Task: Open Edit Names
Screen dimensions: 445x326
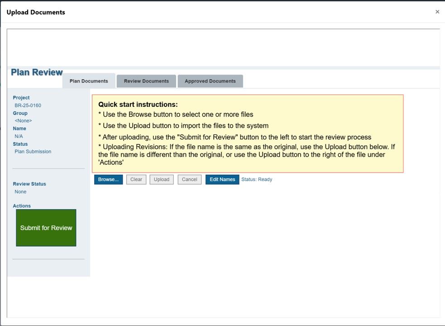Action: [x=222, y=179]
